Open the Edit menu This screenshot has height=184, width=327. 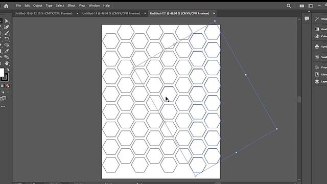[x=27, y=6]
